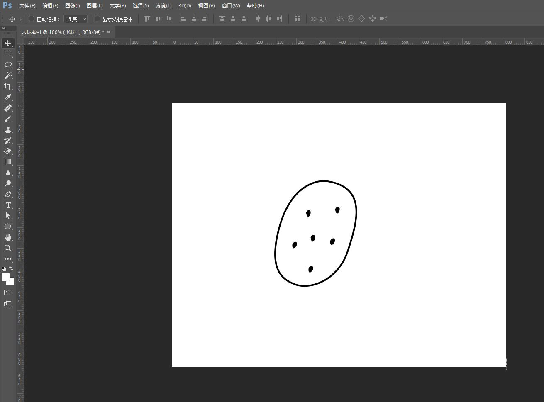Image resolution: width=544 pixels, height=402 pixels.
Task: Close the 未标题-1 document tab
Action: pyautogui.click(x=109, y=32)
